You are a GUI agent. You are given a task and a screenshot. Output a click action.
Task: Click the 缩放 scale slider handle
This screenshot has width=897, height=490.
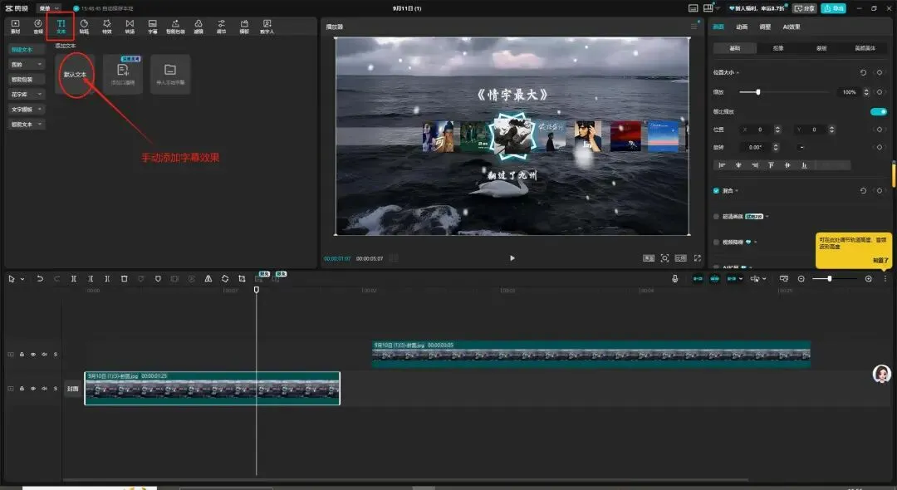pyautogui.click(x=757, y=92)
